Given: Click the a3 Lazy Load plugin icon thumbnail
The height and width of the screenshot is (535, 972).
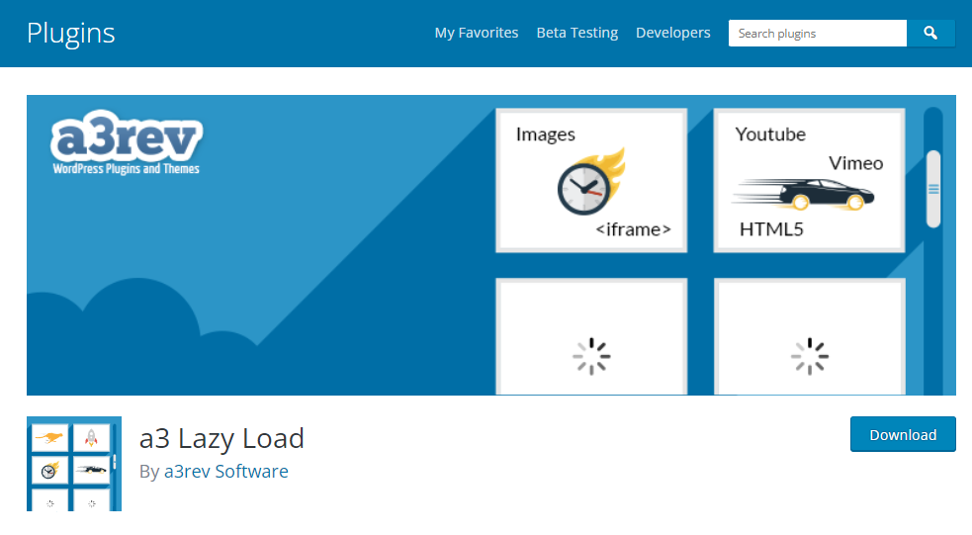Looking at the screenshot, I should pyautogui.click(x=74, y=464).
